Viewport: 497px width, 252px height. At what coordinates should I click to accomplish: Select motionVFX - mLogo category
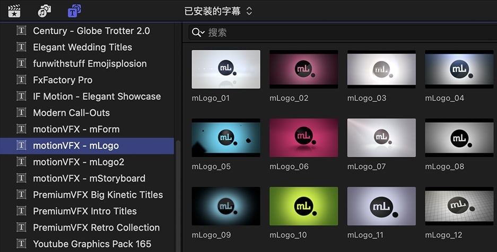pos(87,146)
